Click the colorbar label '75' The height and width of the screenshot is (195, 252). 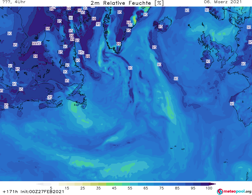(x=161, y=188)
